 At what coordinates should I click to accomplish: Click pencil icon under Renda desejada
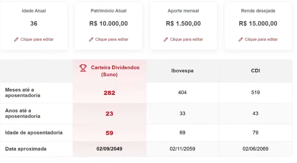click(x=241, y=39)
